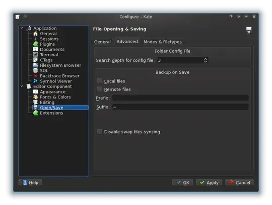
Task: Click the Editing icon
Action: [35, 102]
